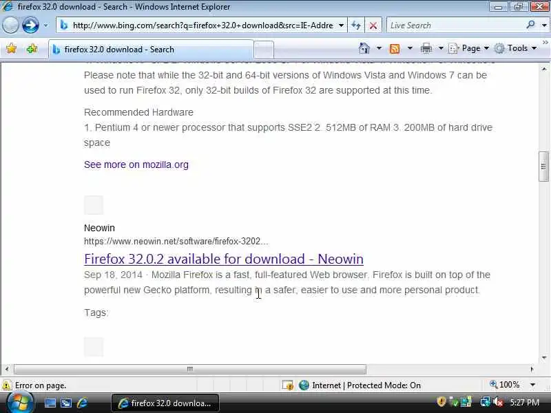
Task: Select the firefox 32.0 download - Search tab
Action: pyautogui.click(x=151, y=50)
